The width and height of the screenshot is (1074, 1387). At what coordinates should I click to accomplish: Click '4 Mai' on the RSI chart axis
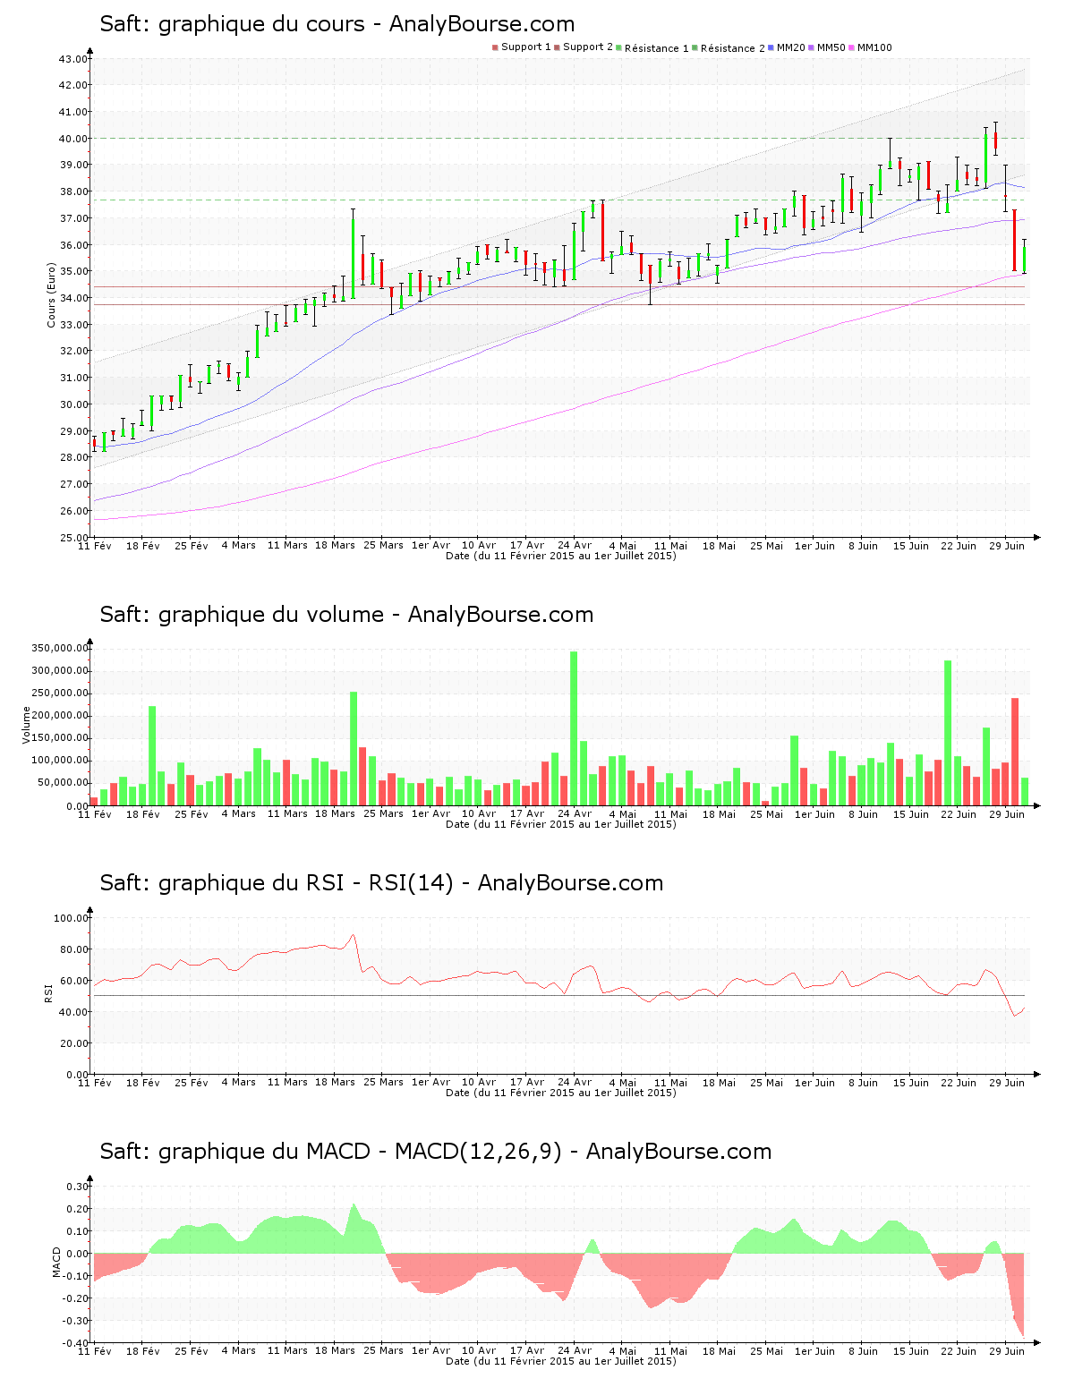[x=623, y=1082]
